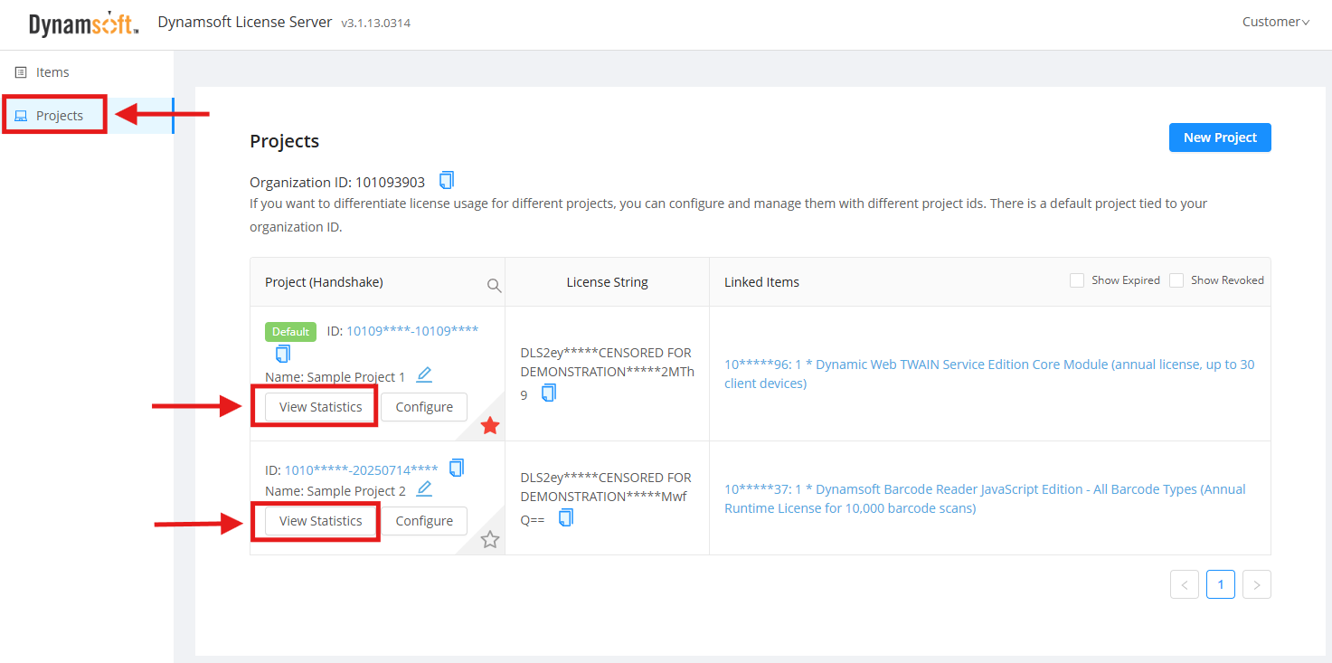Enable the Show Revoked checkbox
The height and width of the screenshot is (663, 1332).
tap(1176, 280)
